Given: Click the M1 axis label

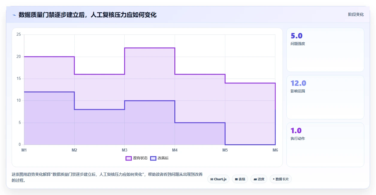Looking at the screenshot, I should click(24, 150).
